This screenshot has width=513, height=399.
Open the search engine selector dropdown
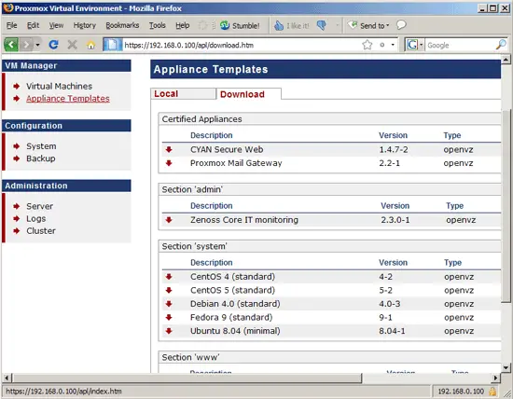tap(422, 45)
